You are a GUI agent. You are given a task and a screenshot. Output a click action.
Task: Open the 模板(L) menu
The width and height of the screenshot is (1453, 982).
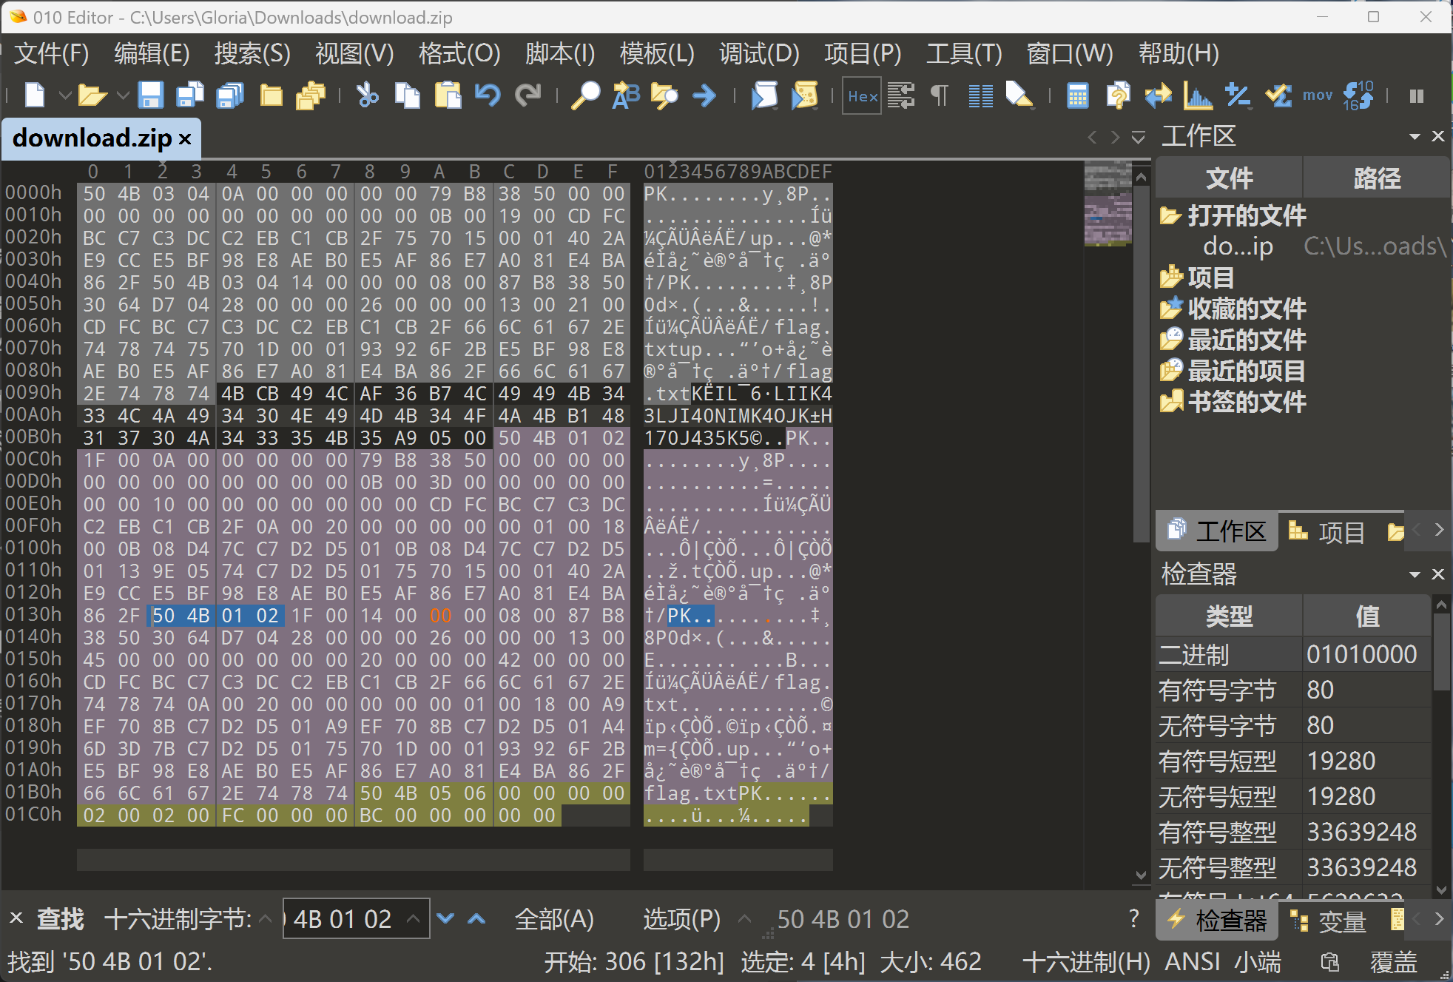click(x=657, y=53)
